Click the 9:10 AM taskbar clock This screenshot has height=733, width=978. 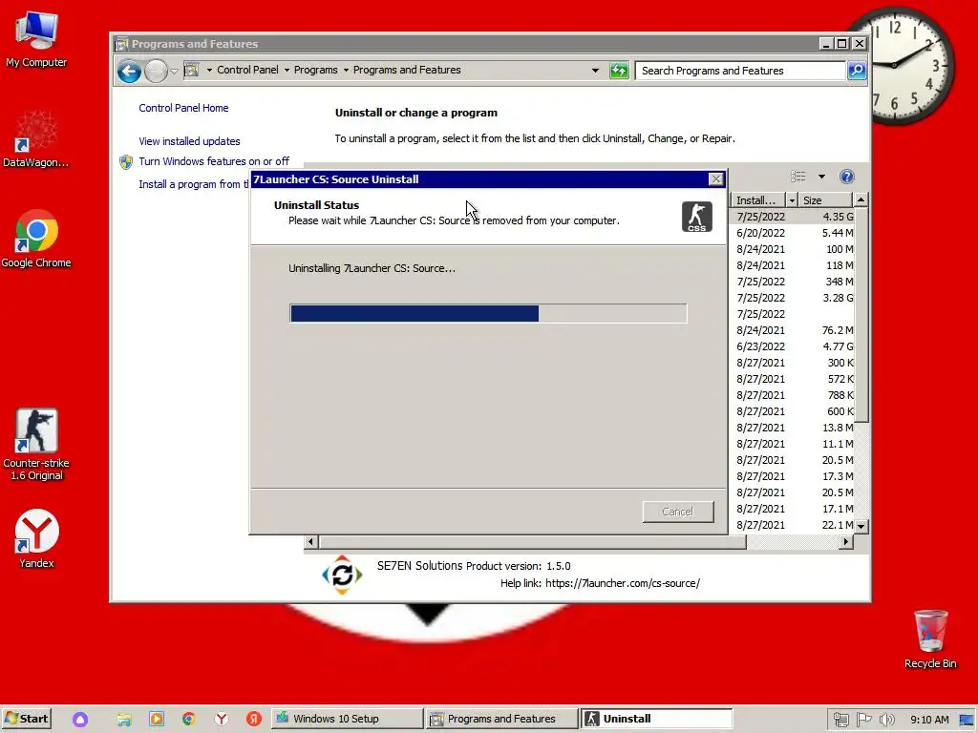928,720
